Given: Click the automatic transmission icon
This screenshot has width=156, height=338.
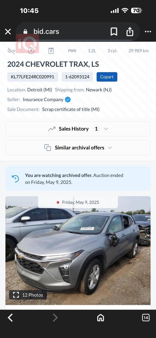Looking at the screenshot, I should 31,50.
